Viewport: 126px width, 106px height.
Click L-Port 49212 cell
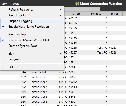[73, 82]
